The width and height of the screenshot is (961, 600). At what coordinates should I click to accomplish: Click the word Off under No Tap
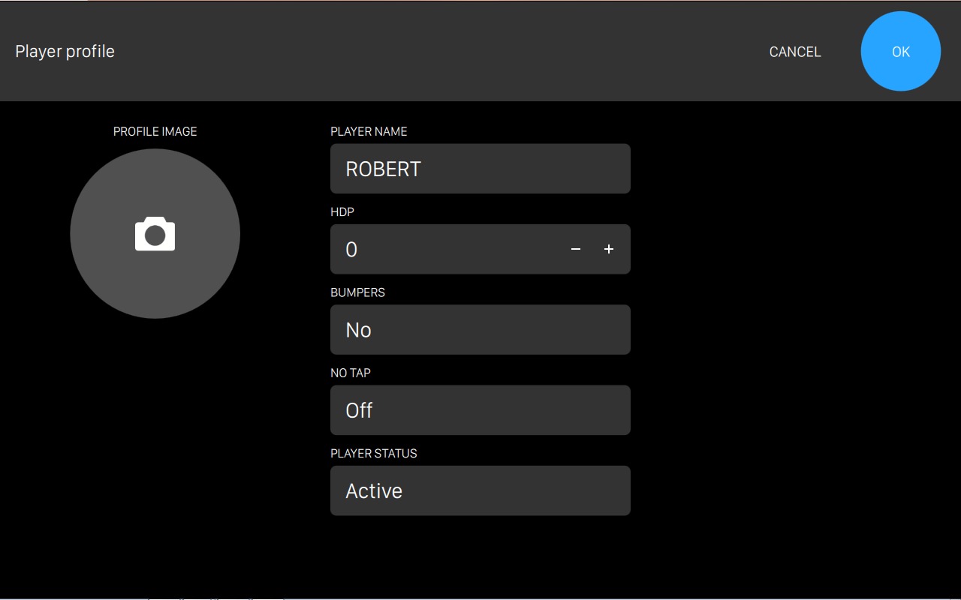[x=359, y=411]
